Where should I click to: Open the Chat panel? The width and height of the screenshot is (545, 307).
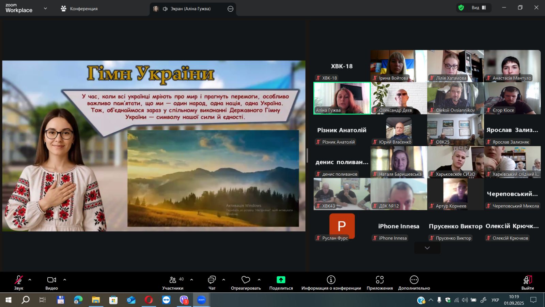tap(212, 280)
